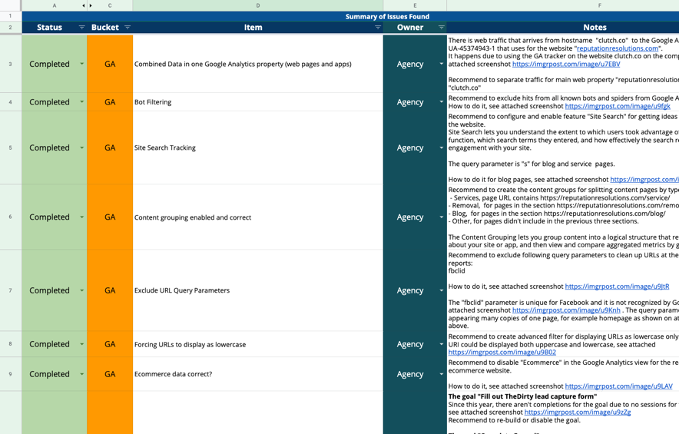This screenshot has width=679, height=434.
Task: Select the GA bucket cell in Bot Filtering row
Action: pyautogui.click(x=110, y=102)
